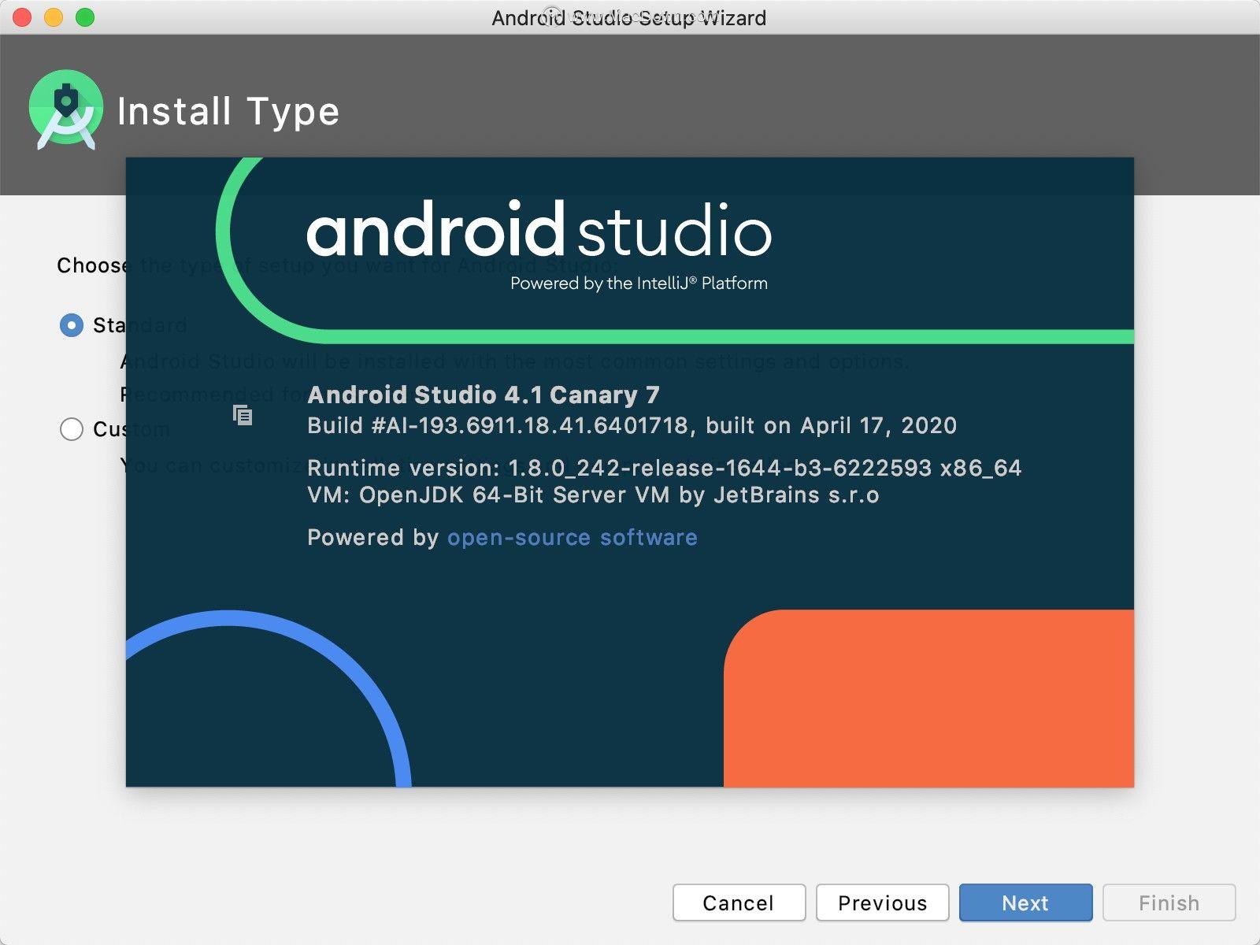Click the Build #AI-193.6911.18.41.6401718 line
This screenshot has height=945, width=1260.
[x=632, y=426]
